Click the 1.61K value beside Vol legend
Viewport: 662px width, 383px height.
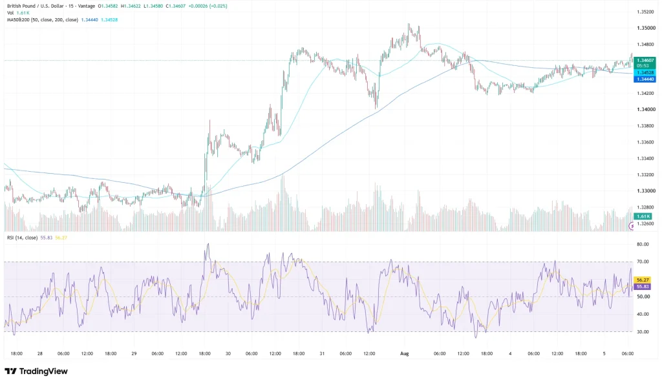(23, 13)
